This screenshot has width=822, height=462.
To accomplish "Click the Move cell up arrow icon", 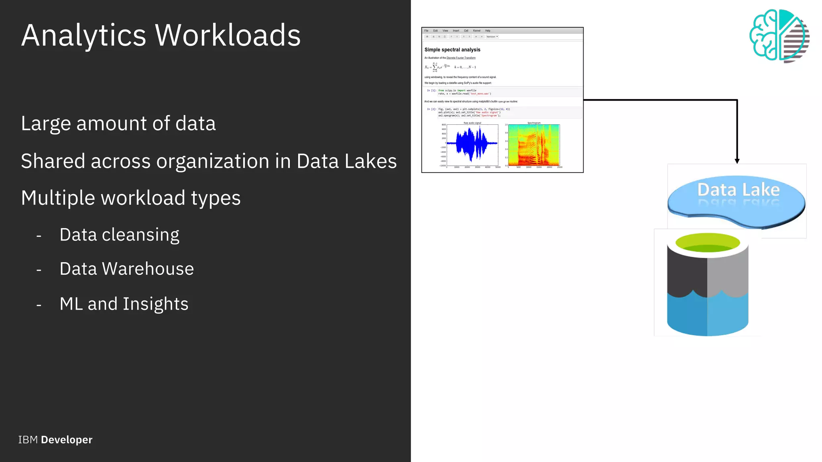I will coord(451,36).
